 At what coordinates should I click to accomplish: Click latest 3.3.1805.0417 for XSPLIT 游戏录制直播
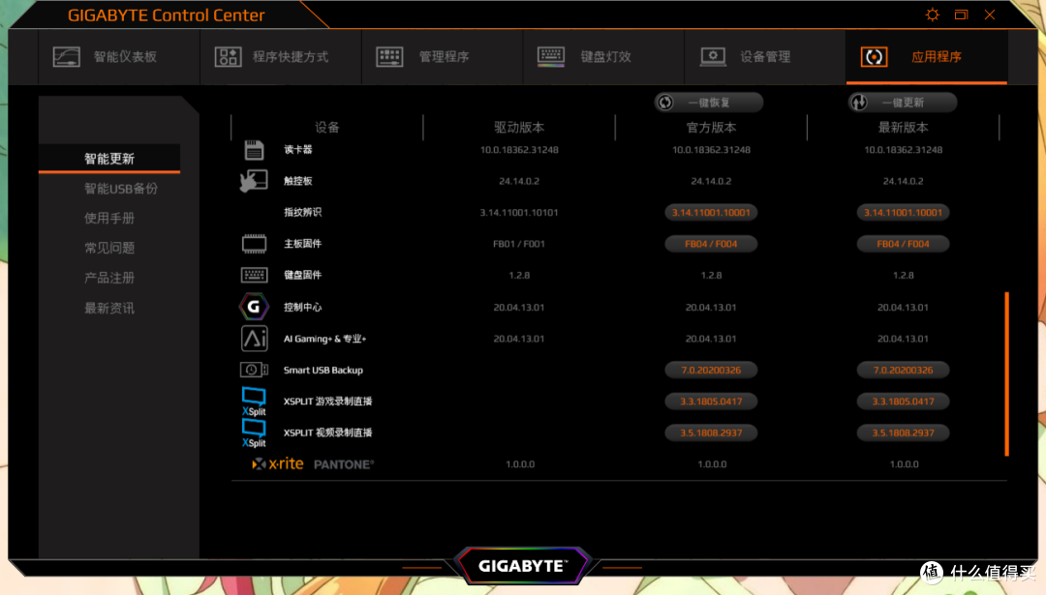(904, 402)
